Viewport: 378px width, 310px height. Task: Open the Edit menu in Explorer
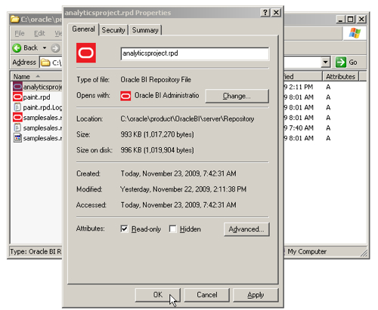(39, 33)
